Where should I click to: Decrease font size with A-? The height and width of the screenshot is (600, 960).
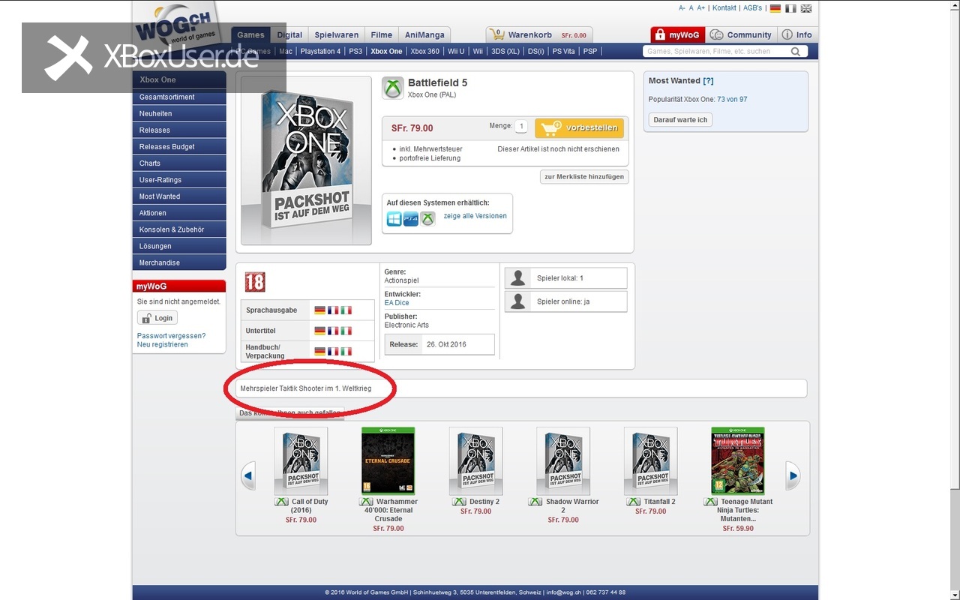coord(682,8)
